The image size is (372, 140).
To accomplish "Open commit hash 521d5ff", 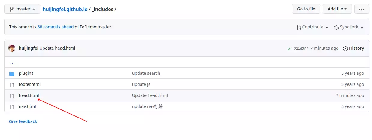I will point(301,48).
